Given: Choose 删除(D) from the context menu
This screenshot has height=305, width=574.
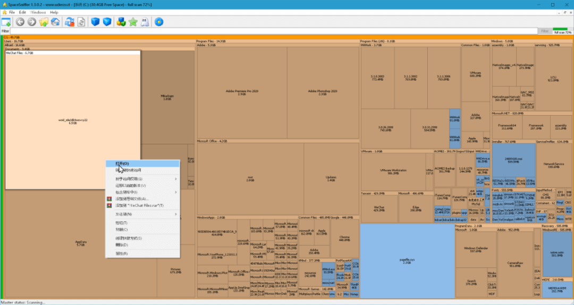Looking at the screenshot, I should coord(122,245).
